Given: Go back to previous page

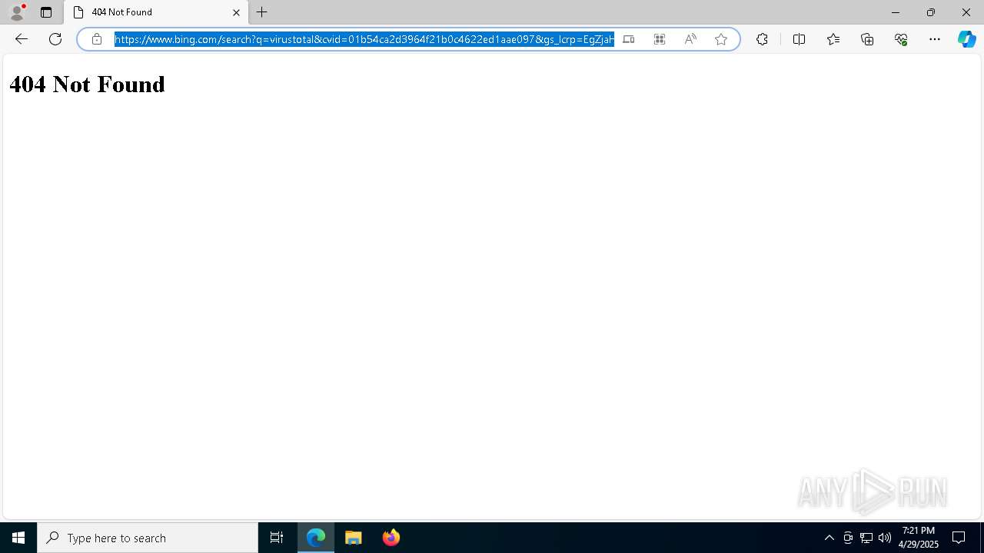Looking at the screenshot, I should click(x=22, y=39).
